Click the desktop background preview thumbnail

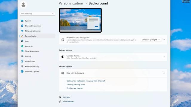80,20
